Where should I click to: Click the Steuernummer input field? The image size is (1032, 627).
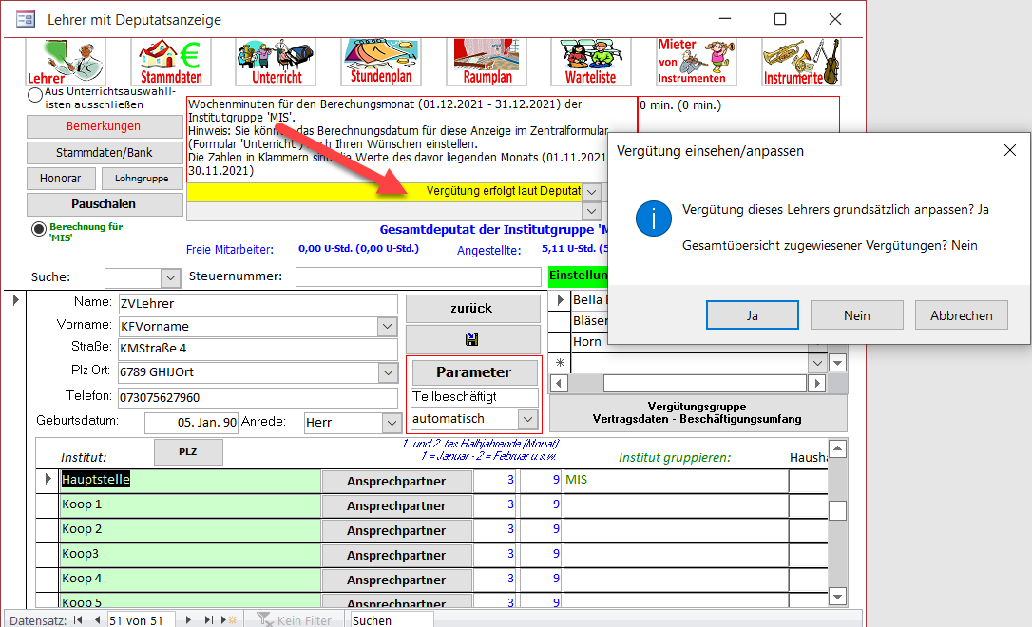tap(418, 277)
